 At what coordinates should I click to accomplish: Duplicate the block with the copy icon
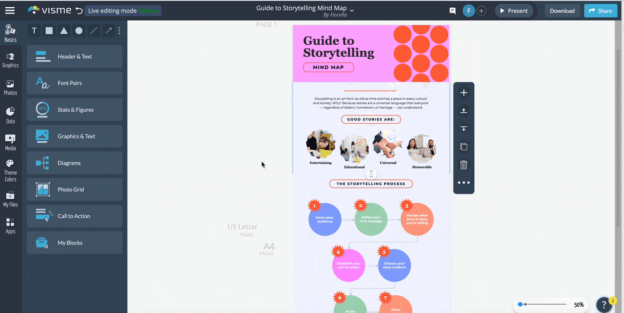point(463,147)
